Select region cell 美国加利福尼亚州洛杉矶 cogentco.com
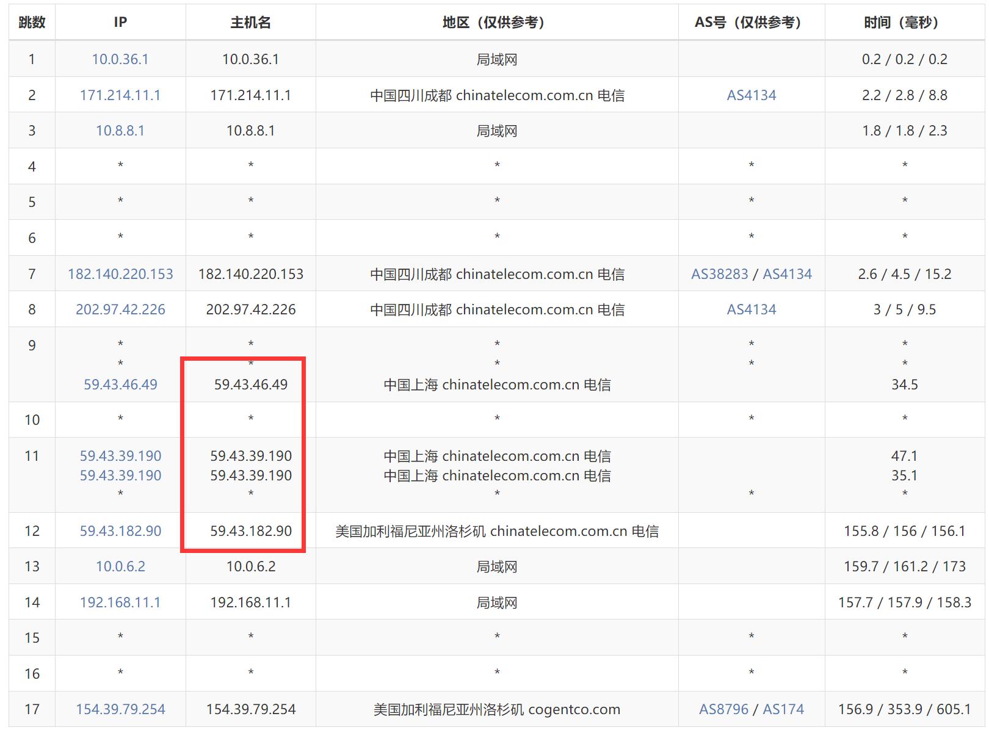This screenshot has width=989, height=730. 497,709
